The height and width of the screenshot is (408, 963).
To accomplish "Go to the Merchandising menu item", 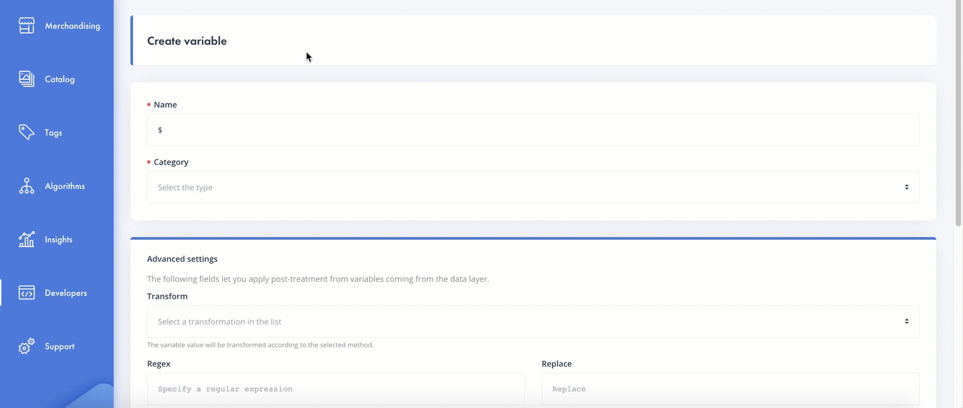I will (72, 26).
